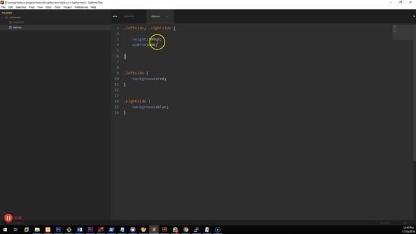The width and height of the screenshot is (416, 234).
Task: Open the View menu
Action: click(x=40, y=7)
